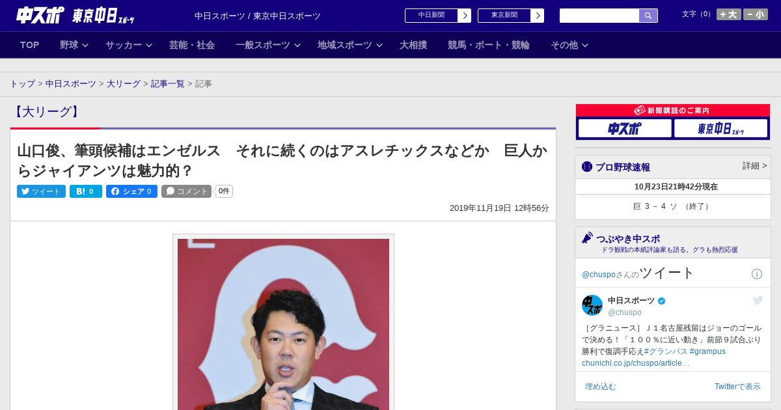Screen dimensions: 781x410
Task: Click the 中日スポーツ Twitter avatar
Action: pos(592,306)
